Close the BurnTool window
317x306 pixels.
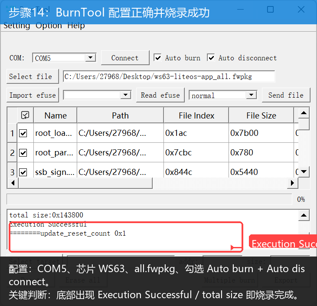301,9
